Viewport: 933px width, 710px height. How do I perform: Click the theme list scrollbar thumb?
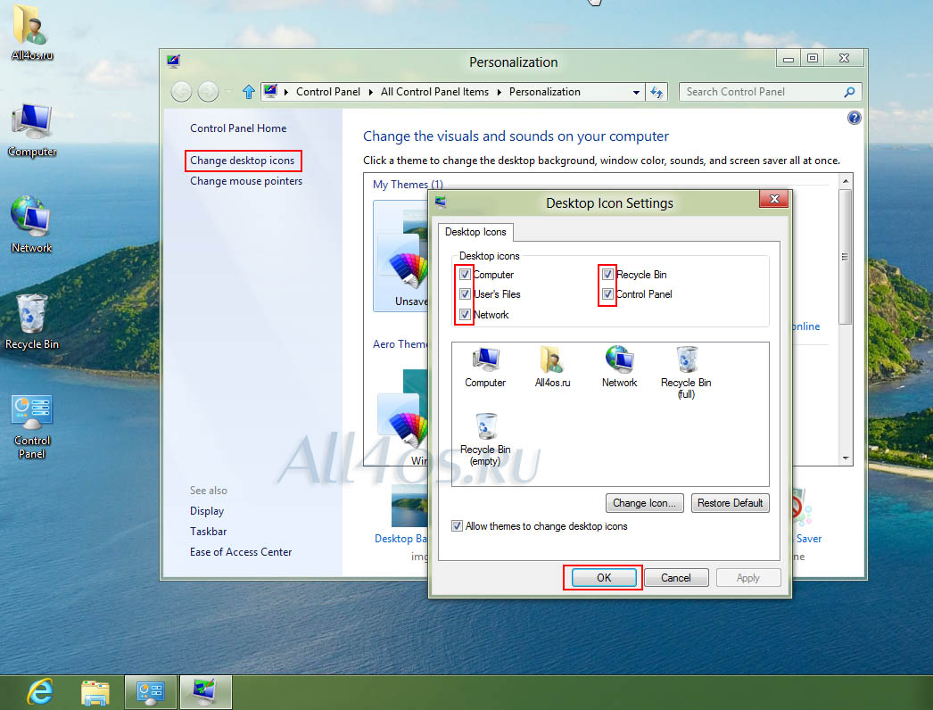pyautogui.click(x=846, y=257)
